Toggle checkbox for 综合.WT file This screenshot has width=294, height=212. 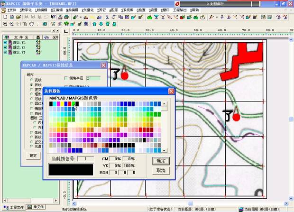5,52
